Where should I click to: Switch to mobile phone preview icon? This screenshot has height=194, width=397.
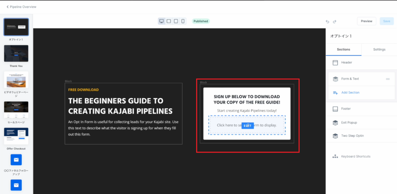pos(183,21)
